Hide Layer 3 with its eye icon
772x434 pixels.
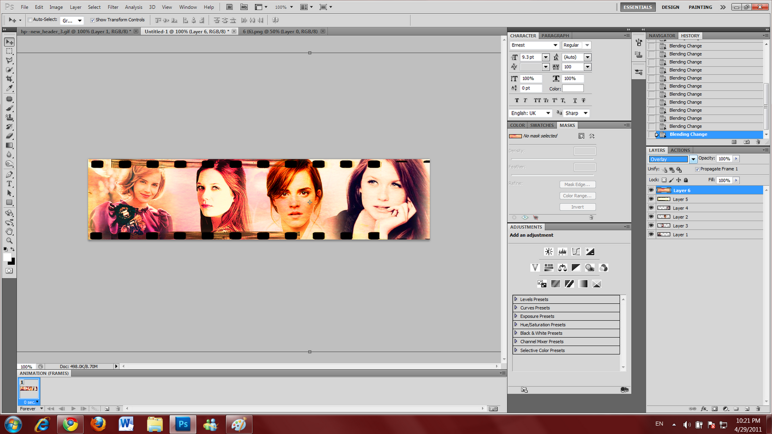point(651,226)
